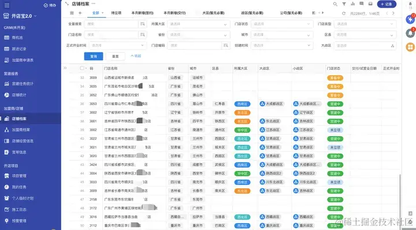
Task: Focus the 门店编码 search input
Action: coord(195,45)
